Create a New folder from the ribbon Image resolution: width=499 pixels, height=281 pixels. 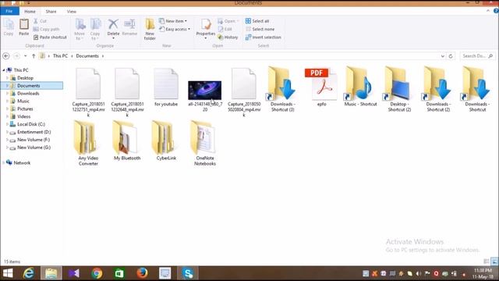tap(150, 30)
